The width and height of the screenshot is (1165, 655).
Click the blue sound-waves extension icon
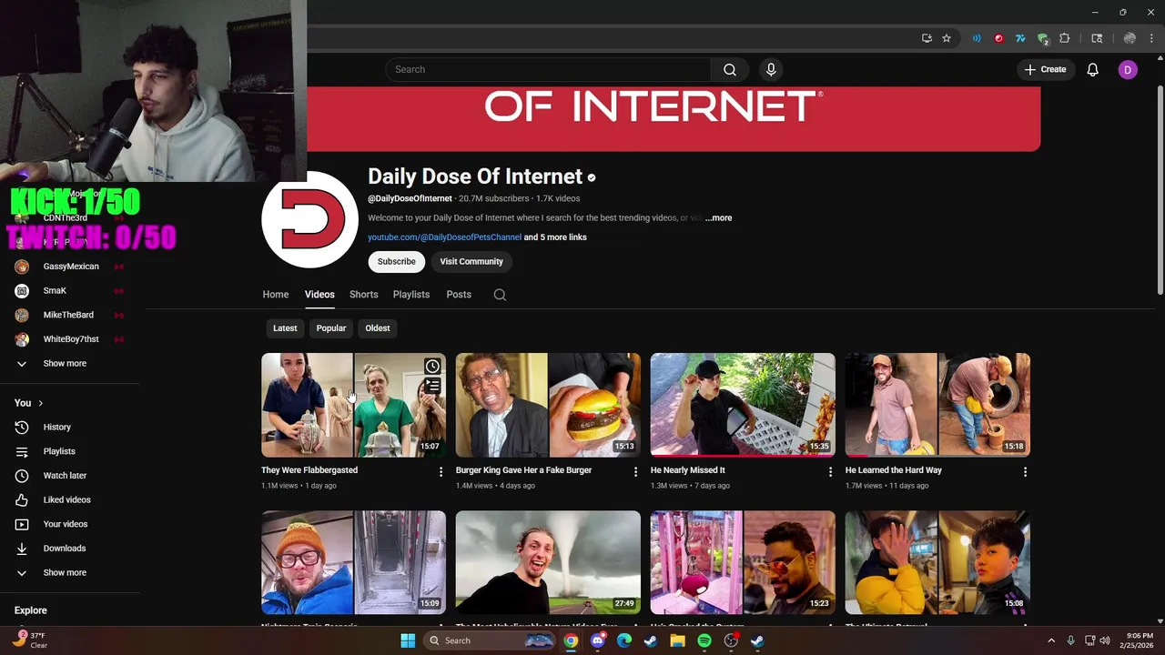point(977,38)
